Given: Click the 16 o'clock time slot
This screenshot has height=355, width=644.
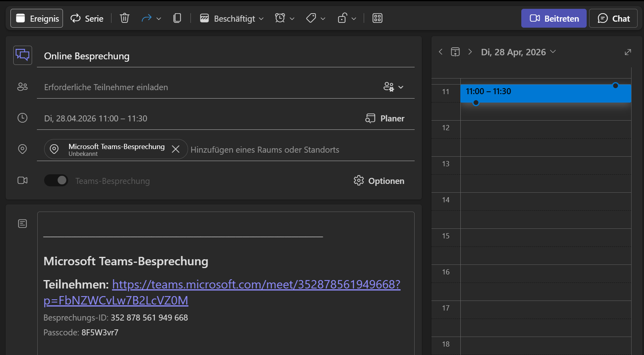Looking at the screenshot, I should point(546,274).
